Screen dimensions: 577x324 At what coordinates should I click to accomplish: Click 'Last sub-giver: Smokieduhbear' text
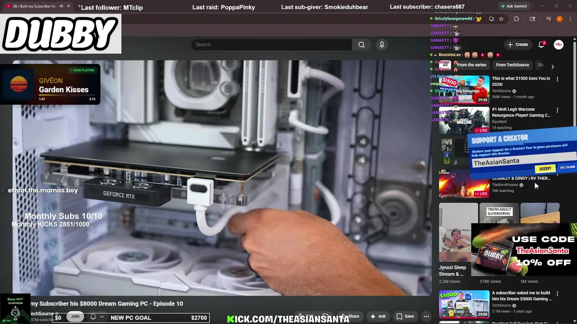click(x=325, y=7)
